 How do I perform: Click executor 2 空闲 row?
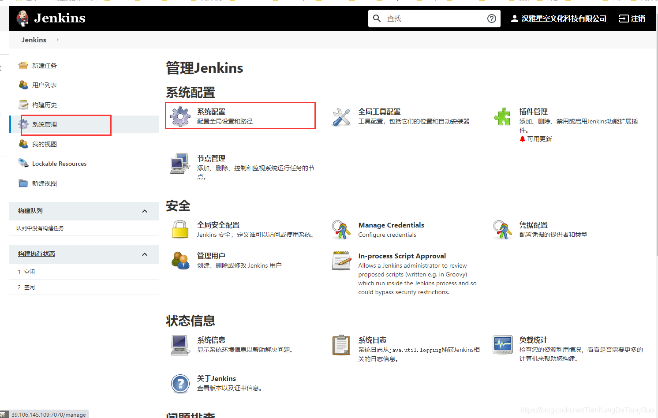[x=84, y=287]
